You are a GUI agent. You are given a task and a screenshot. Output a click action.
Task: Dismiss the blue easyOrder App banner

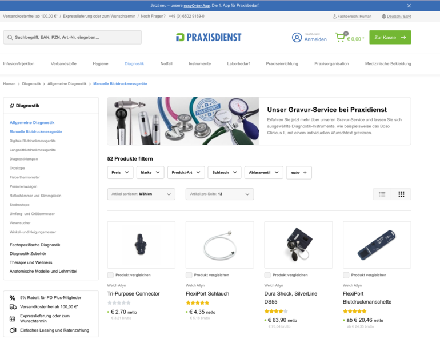pos(409,6)
